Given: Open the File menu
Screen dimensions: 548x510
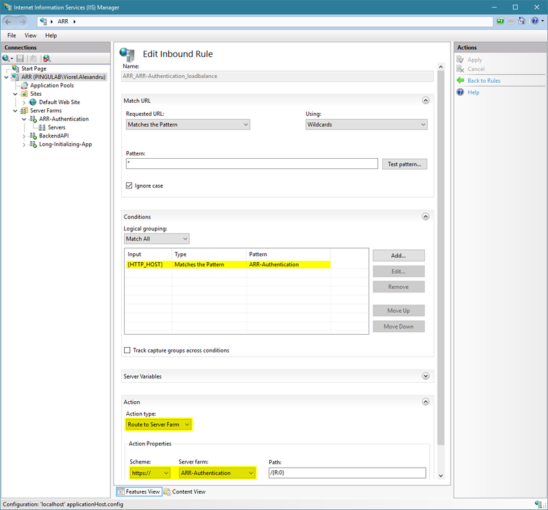Looking at the screenshot, I should pyautogui.click(x=12, y=36).
